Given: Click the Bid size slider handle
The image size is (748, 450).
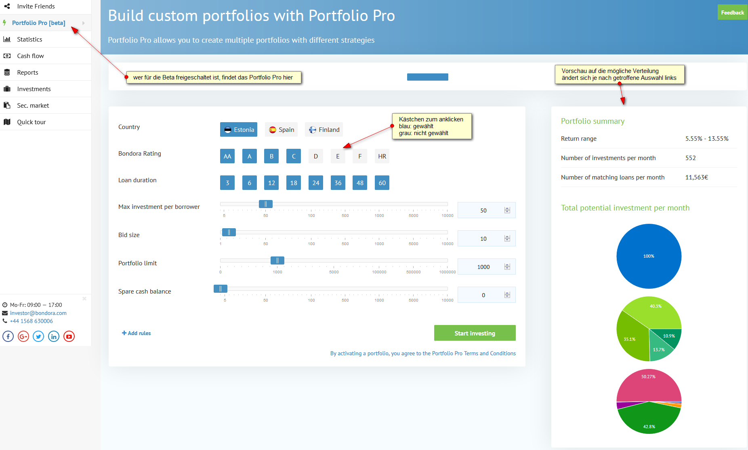Looking at the screenshot, I should 229,232.
